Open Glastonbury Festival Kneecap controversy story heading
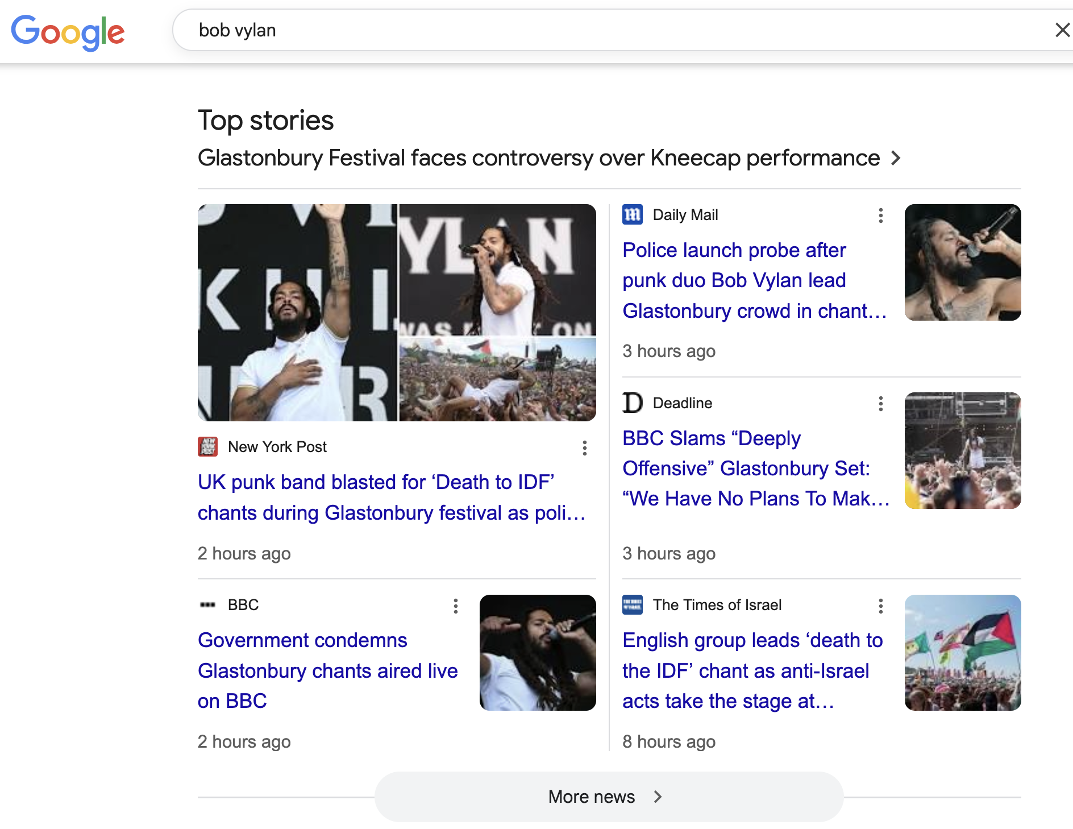 tap(538, 157)
